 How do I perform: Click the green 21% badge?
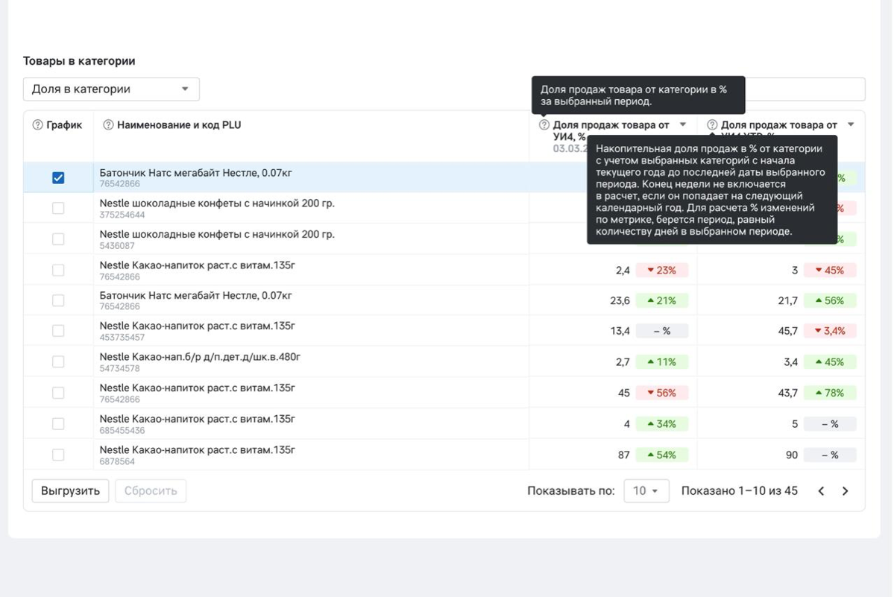click(x=661, y=300)
